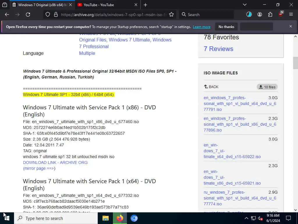Open the 7 Professional topic link
The image size is (298, 224).
coord(94,46)
